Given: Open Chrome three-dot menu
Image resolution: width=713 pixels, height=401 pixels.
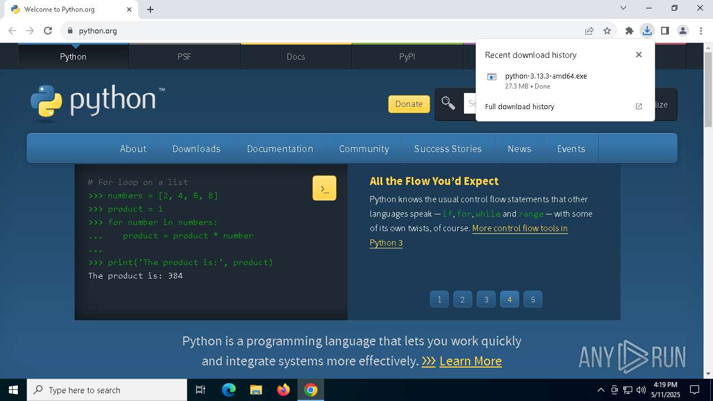Looking at the screenshot, I should click(701, 31).
